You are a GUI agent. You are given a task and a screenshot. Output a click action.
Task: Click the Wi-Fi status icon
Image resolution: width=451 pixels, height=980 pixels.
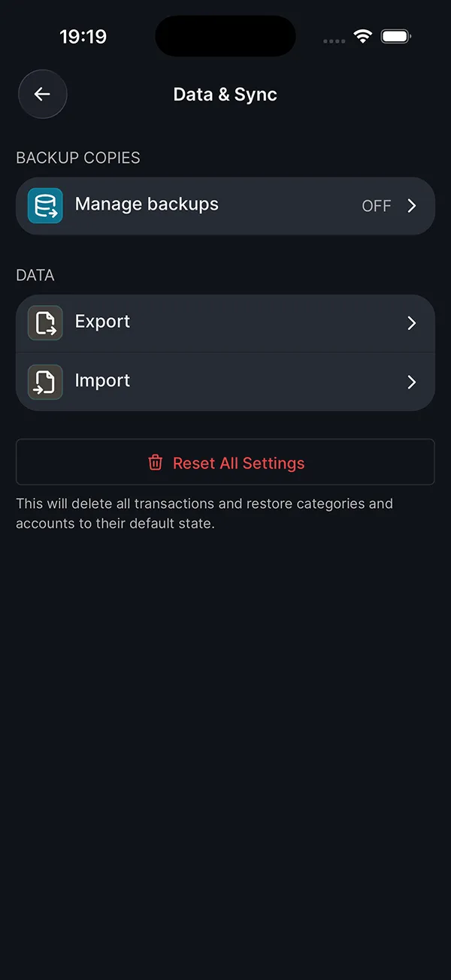(363, 35)
